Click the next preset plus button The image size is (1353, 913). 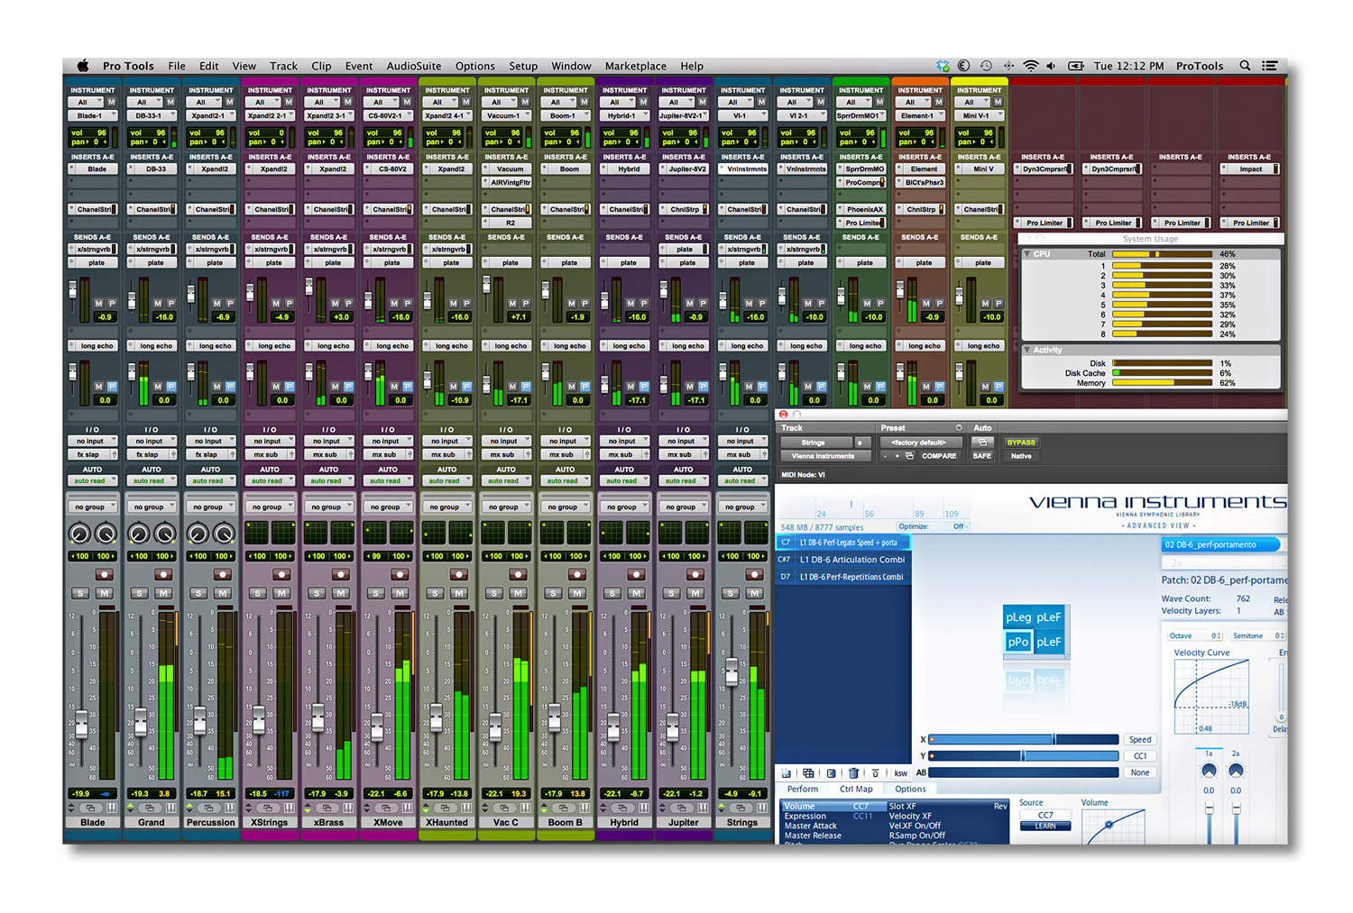coord(897,456)
